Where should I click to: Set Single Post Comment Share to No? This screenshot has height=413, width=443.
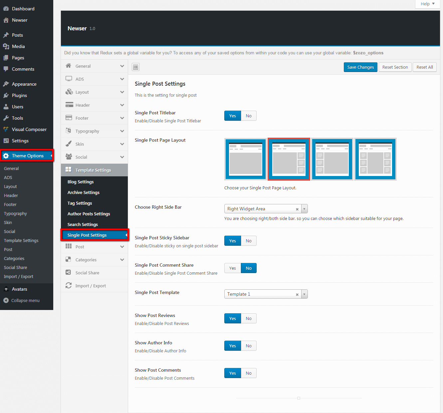click(x=249, y=268)
